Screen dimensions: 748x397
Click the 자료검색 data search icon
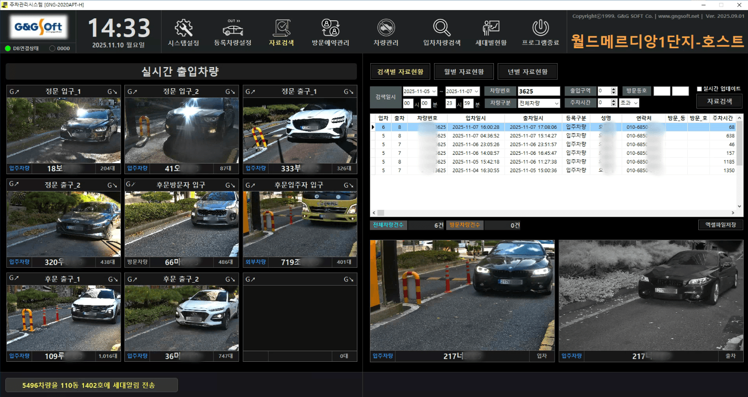pos(282,32)
